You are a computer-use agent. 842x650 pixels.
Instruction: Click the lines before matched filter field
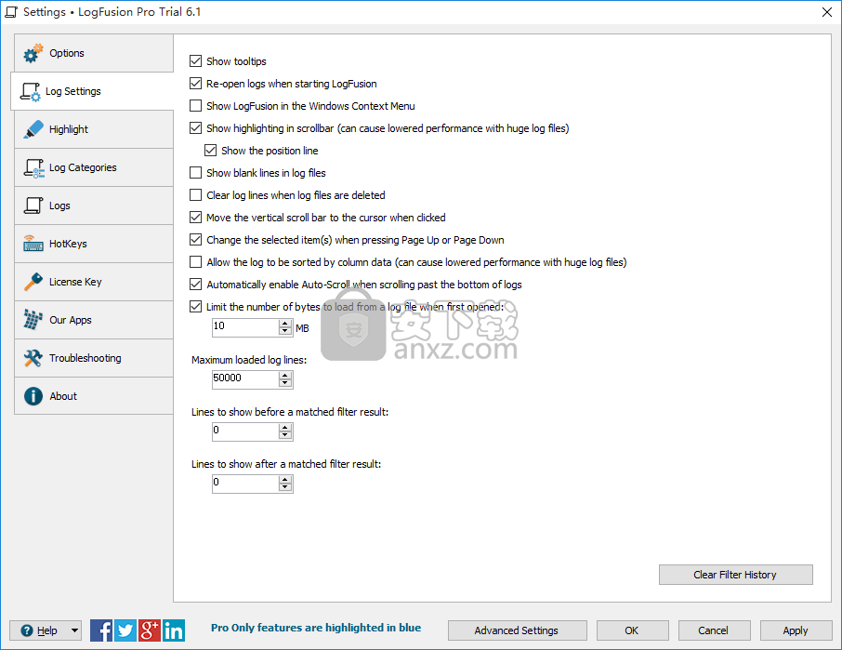(245, 431)
